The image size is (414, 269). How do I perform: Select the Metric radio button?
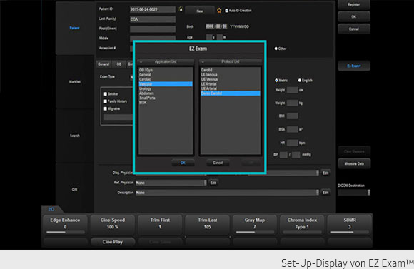276,80
